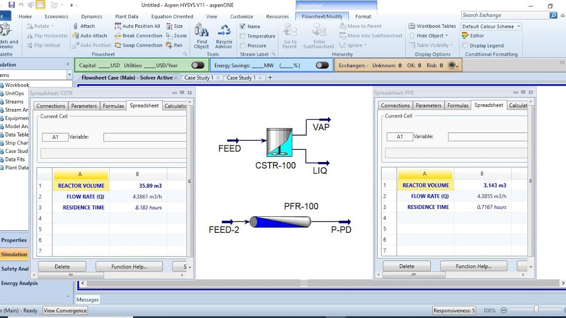This screenshot has width=566, height=318.
Task: Open the Flowsheet group dialog launcher
Action: (185, 54)
